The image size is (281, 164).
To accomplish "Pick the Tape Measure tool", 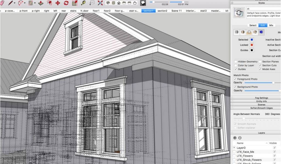I will 83,3.
